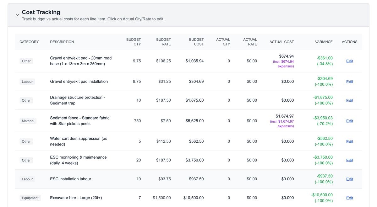Click the $1,674.97 actual cost value
The image size is (377, 207).
(285, 116)
